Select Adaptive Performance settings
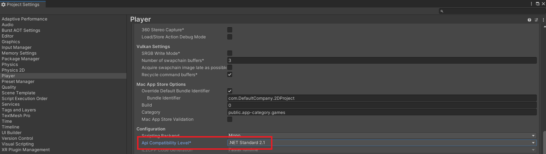Viewport: 546px width, 154px height. (25, 19)
